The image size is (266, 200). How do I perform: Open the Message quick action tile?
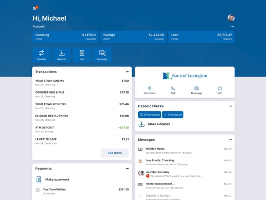(x=102, y=55)
